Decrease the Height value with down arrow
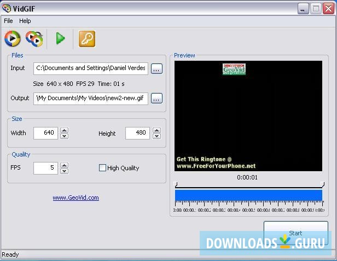The height and width of the screenshot is (261, 337). click(156, 136)
